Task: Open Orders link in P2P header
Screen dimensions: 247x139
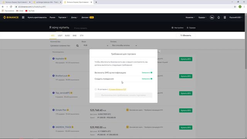Action: click(191, 28)
